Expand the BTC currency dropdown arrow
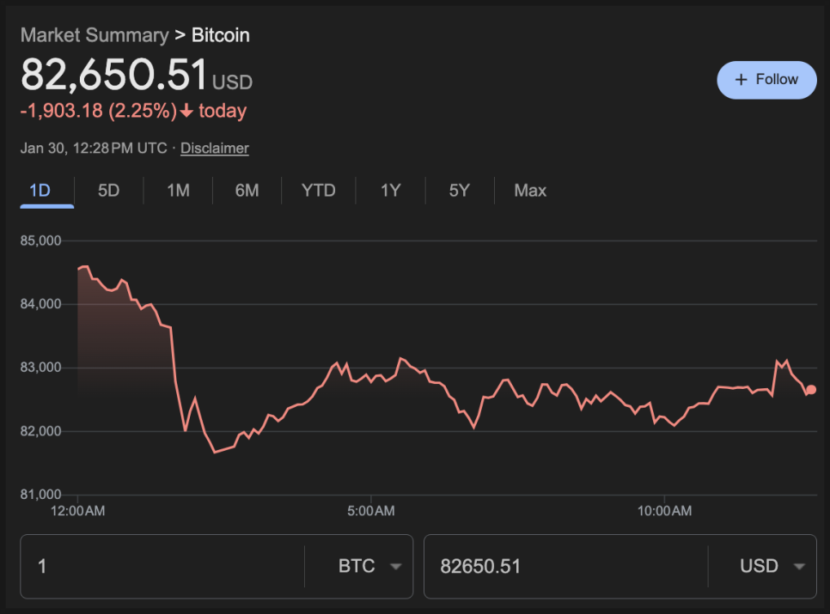This screenshot has height=614, width=830. pyautogui.click(x=396, y=567)
